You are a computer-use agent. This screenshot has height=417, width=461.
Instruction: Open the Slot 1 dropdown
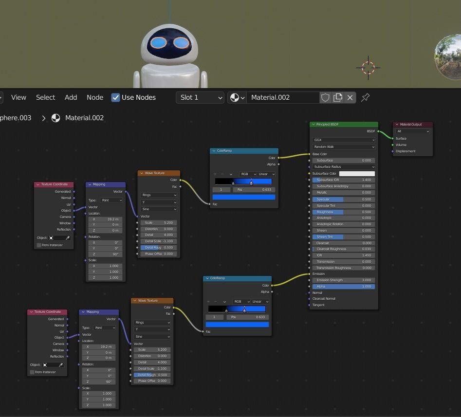[200, 97]
